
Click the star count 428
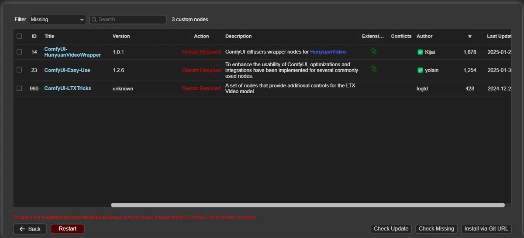click(470, 88)
